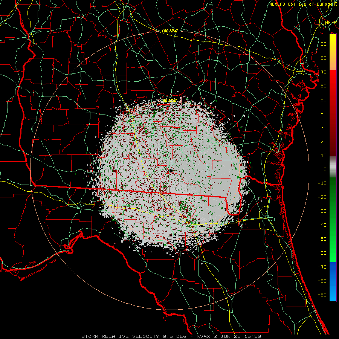Select the 50 value on the velocity scale
This screenshot has height=339, width=339.
tap(324, 100)
